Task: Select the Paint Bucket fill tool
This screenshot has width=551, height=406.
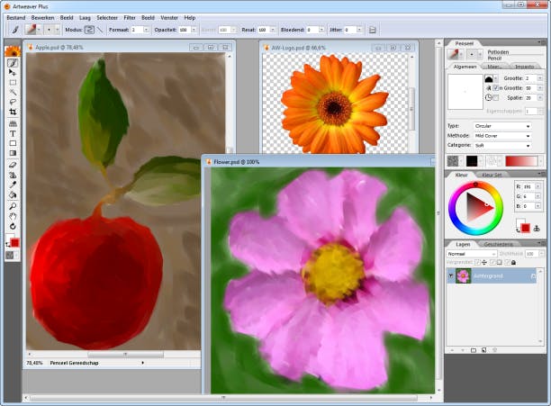Action: [13, 194]
